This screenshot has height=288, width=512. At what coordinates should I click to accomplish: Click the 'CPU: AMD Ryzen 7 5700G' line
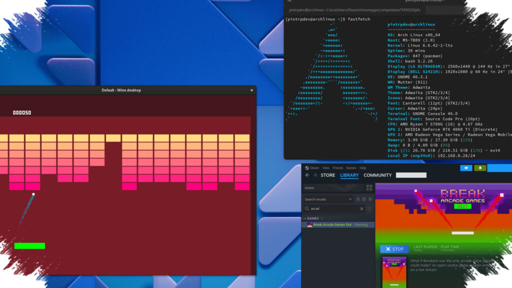tap(435, 124)
